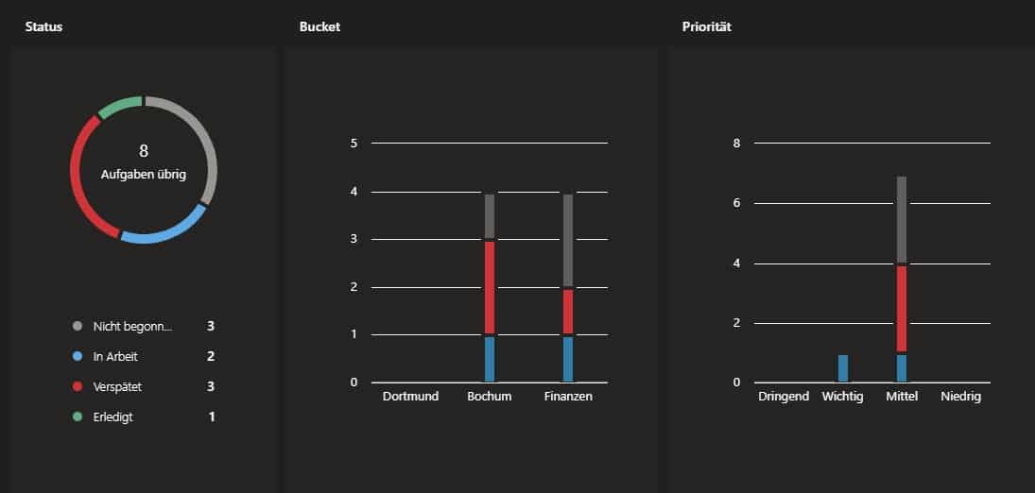The image size is (1035, 493).
Task: Click the green 'Erledigt' legend dot
Action: point(78,416)
